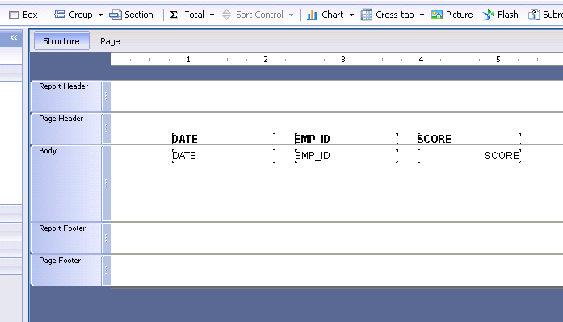Collapse the left side panel

tap(14, 38)
